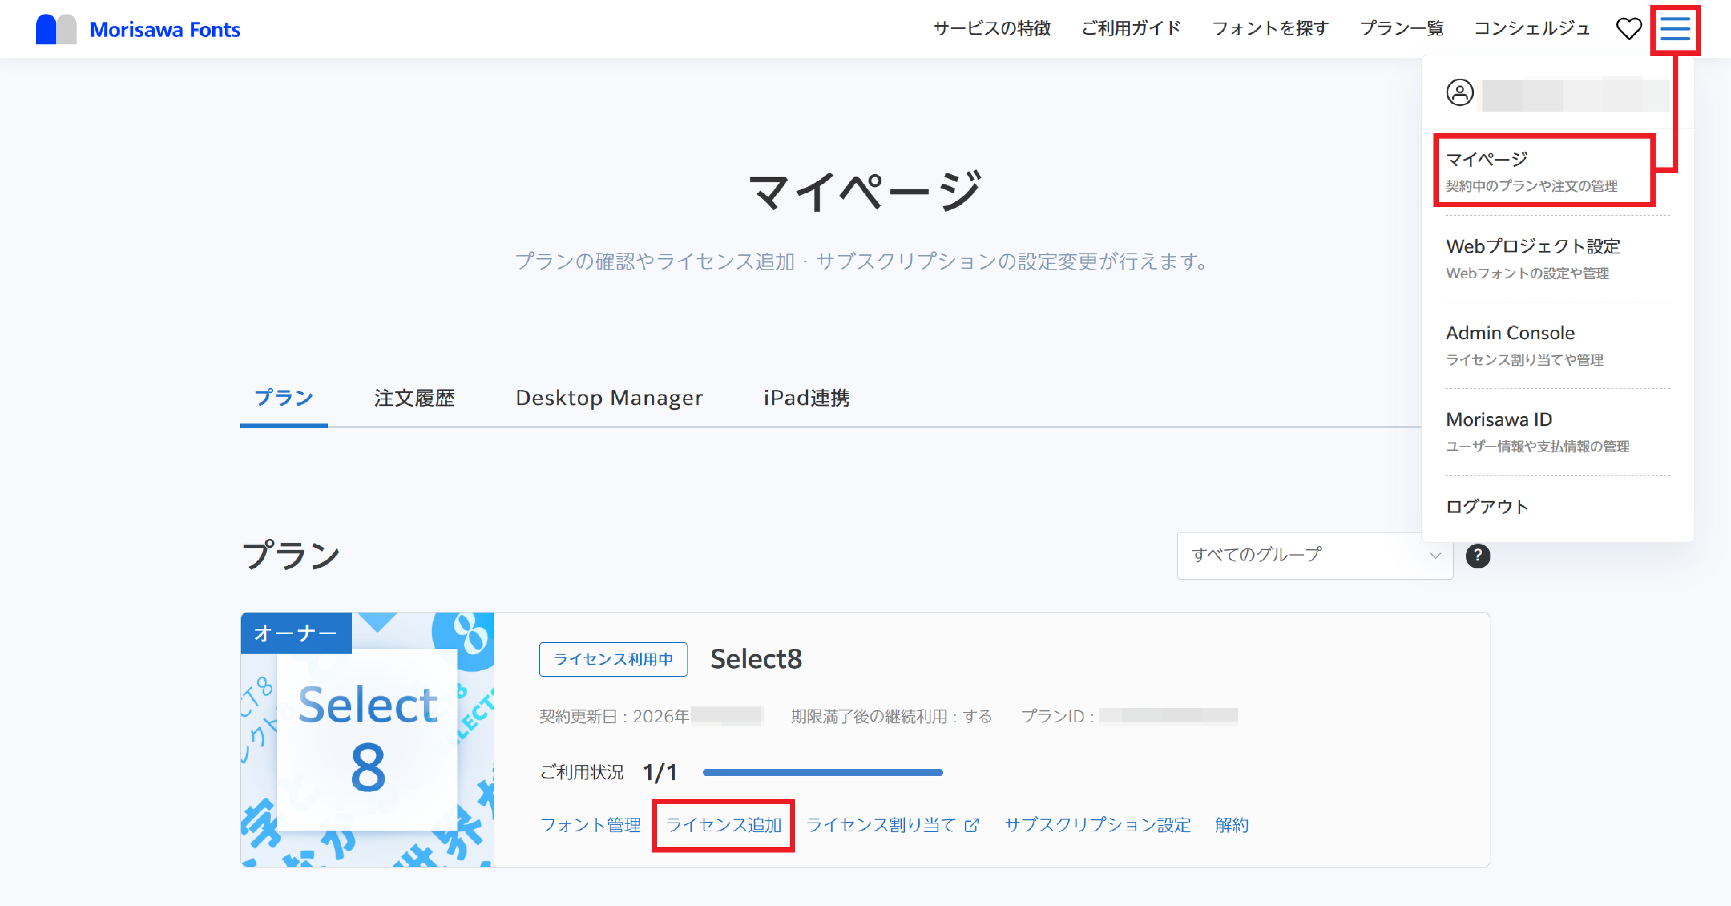1731x906 pixels.
Task: Switch to the 注文履歴 tab
Action: pos(415,397)
